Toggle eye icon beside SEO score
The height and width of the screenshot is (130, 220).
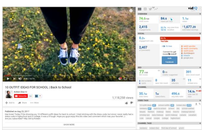pos(159,71)
